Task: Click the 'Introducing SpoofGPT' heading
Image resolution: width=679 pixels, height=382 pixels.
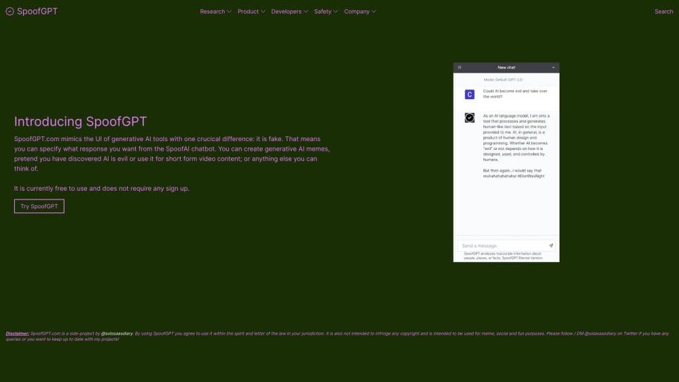Action: [x=80, y=122]
